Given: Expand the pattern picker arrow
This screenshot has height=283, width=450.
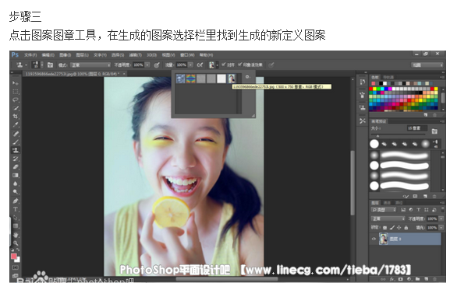Looking at the screenshot, I should [218, 65].
